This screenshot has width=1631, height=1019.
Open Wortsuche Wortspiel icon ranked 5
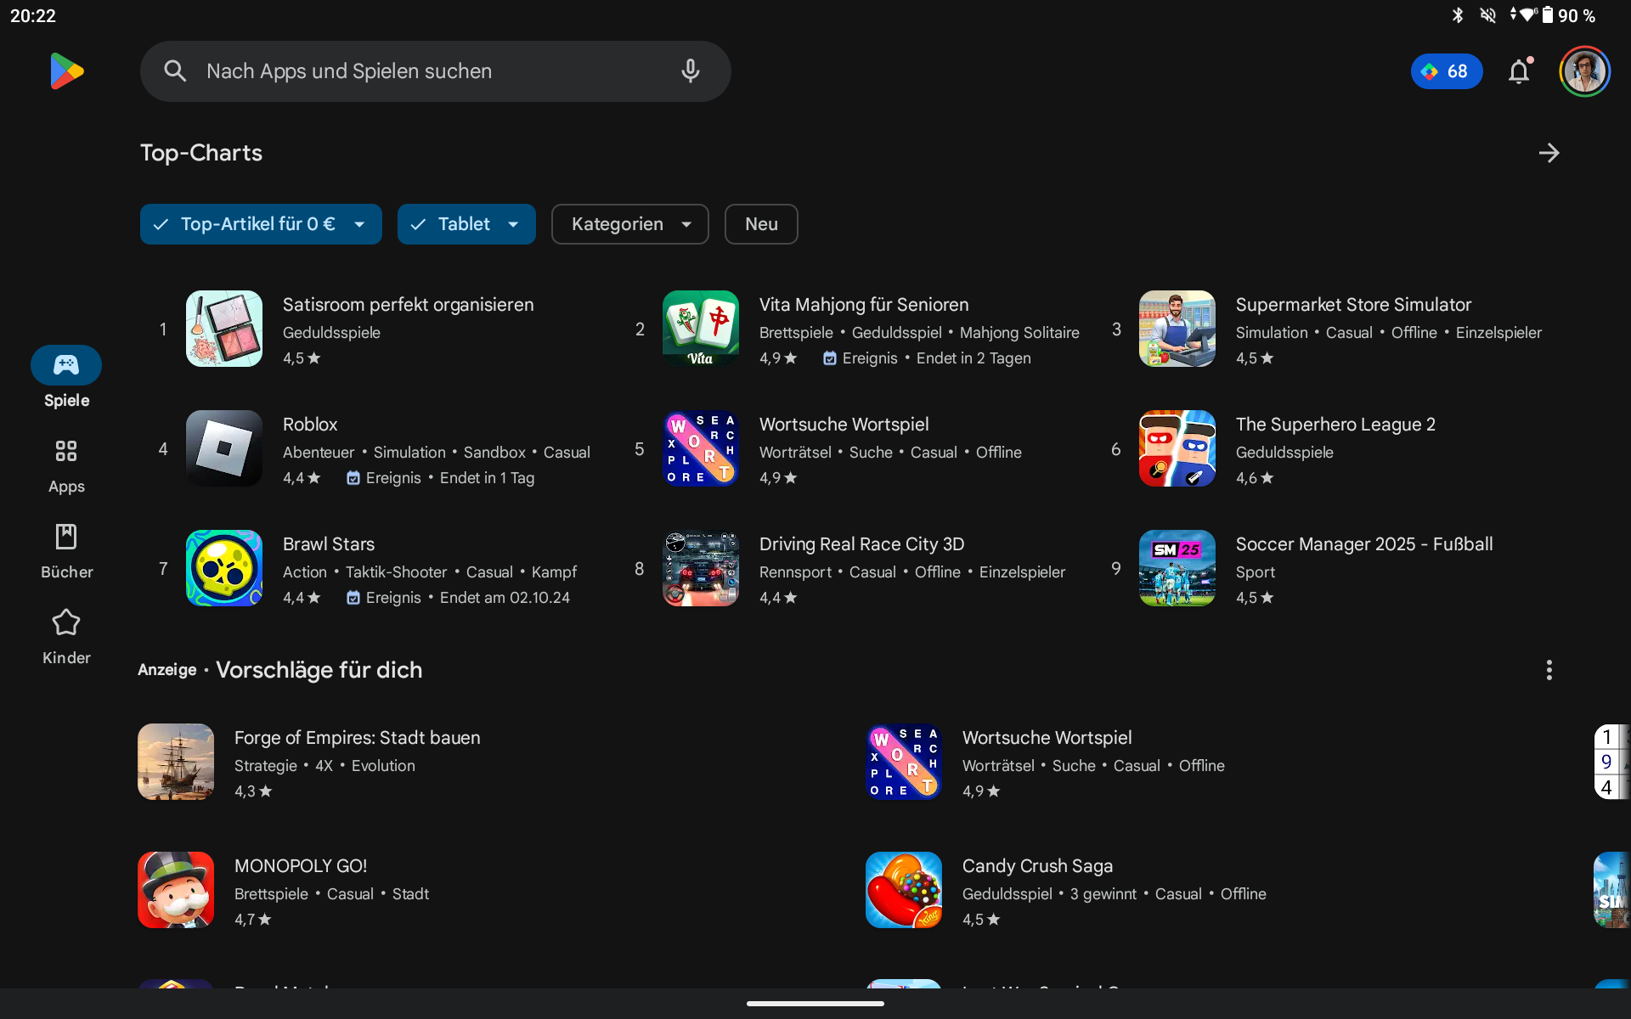click(x=701, y=448)
